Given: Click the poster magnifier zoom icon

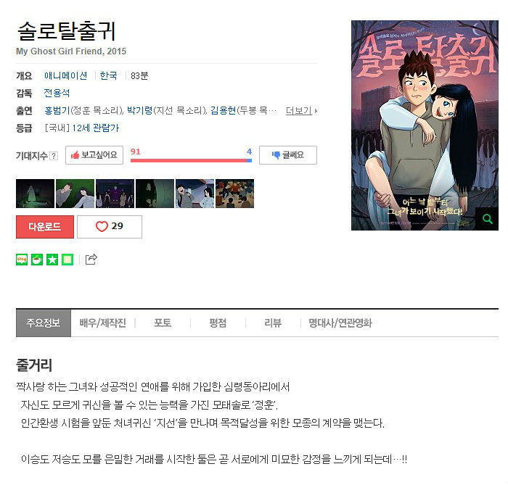Looking at the screenshot, I should [x=487, y=219].
